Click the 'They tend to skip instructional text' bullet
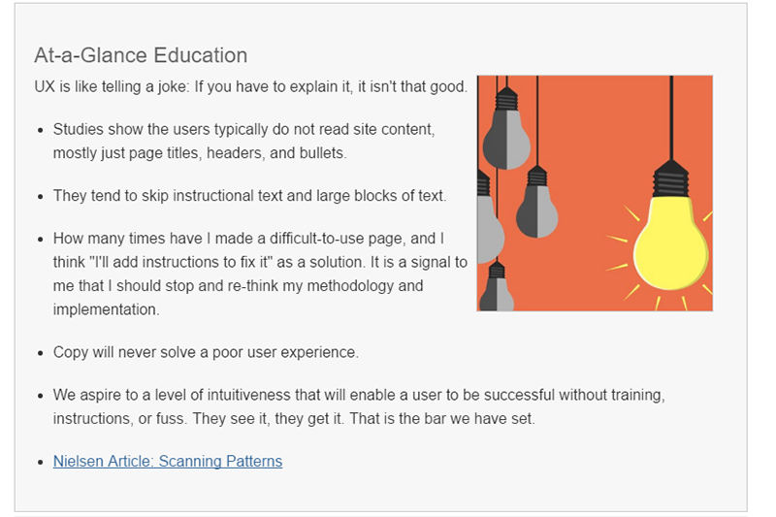This screenshot has height=517, width=776. (250, 195)
